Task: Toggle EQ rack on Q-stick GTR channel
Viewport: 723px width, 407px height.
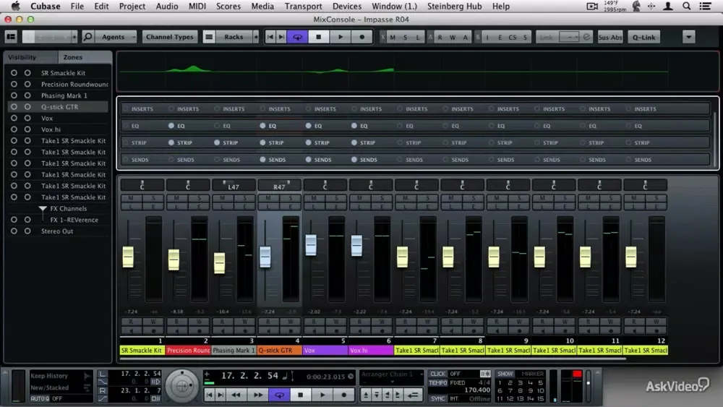Action: click(262, 126)
